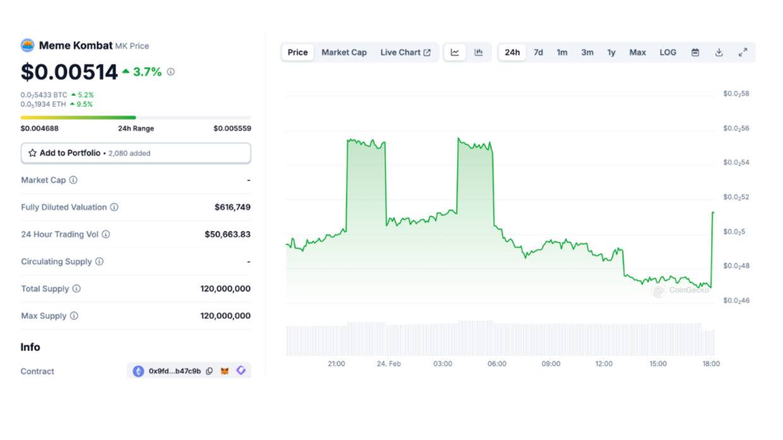Switch to the Market Cap chart tab

tap(344, 52)
